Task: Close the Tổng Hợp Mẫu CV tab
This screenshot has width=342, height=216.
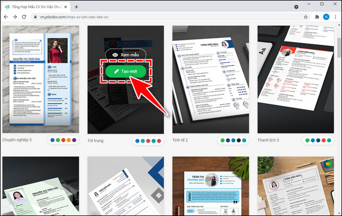Action: click(65, 6)
